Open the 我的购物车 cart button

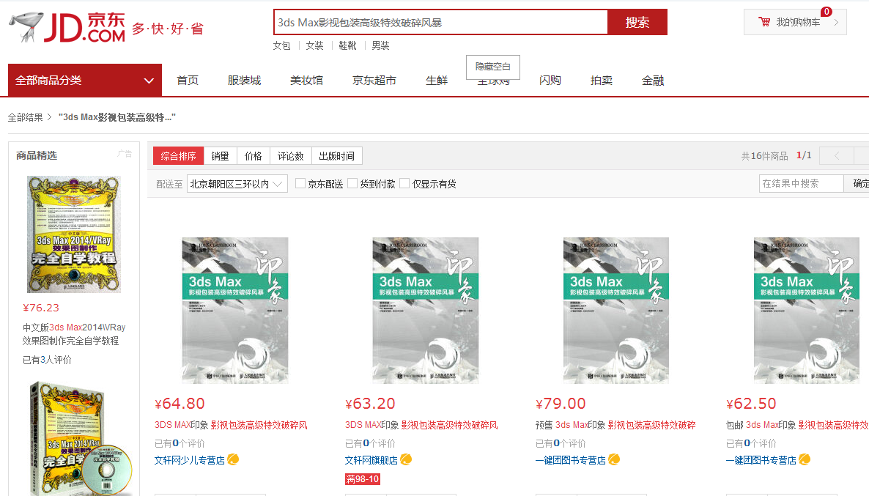tap(795, 22)
